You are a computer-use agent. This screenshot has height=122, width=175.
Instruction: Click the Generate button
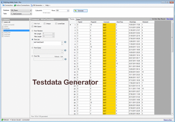(x=80, y=11)
